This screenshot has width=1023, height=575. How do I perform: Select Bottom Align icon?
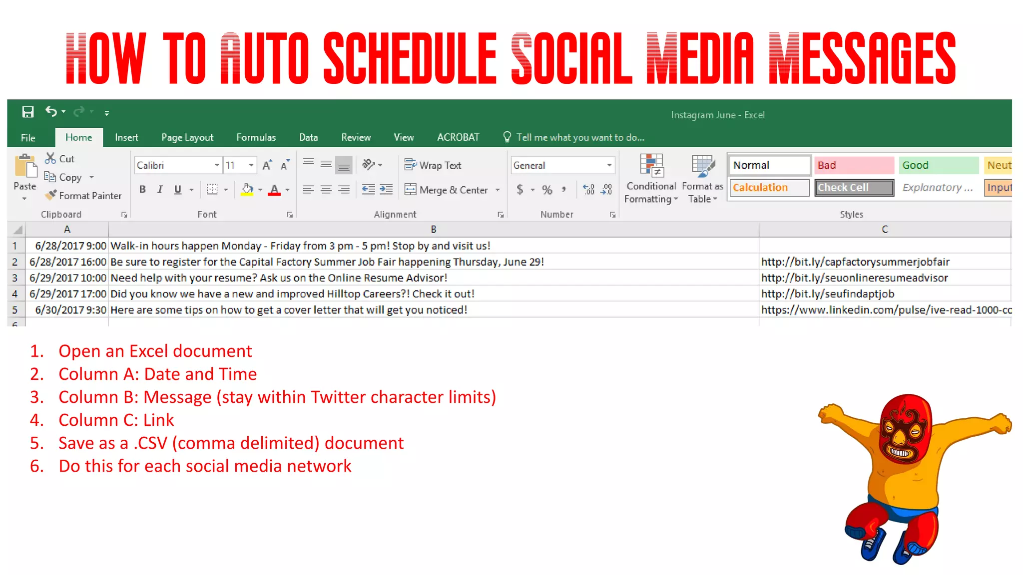[344, 165]
